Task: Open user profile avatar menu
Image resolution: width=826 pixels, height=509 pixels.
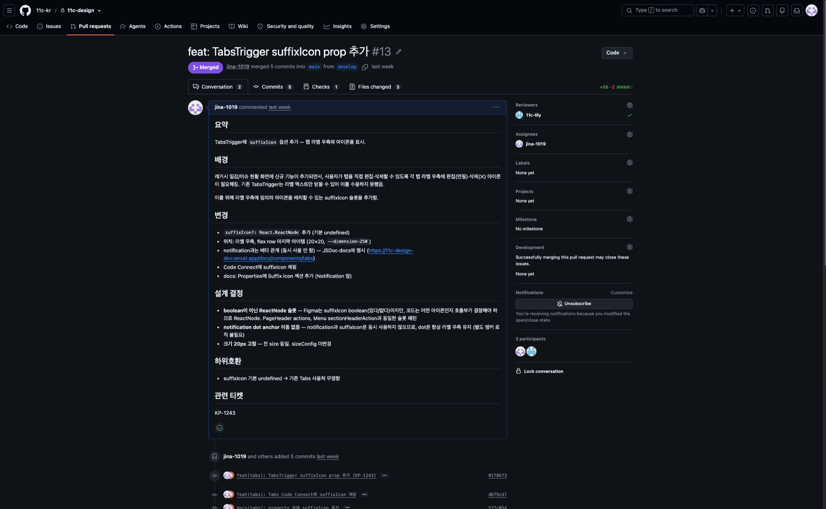Action: point(811,10)
